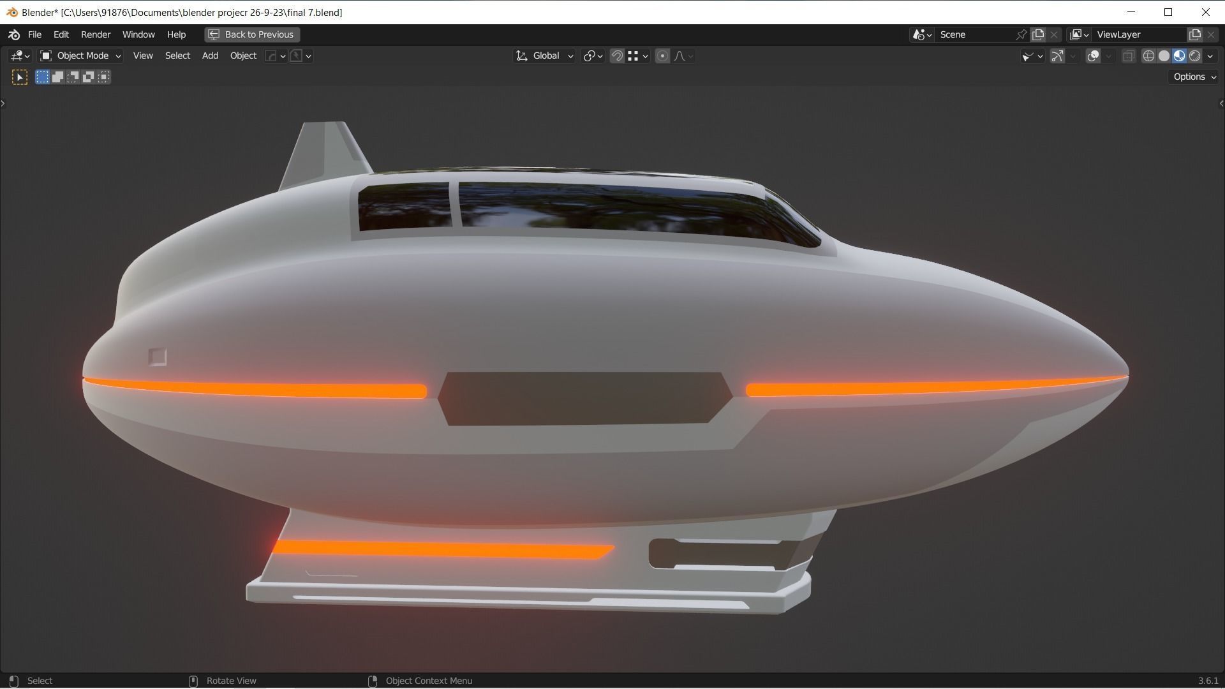Screen dimensions: 1225x689
Task: Toggle X-Ray view mode
Action: [x=1128, y=56]
